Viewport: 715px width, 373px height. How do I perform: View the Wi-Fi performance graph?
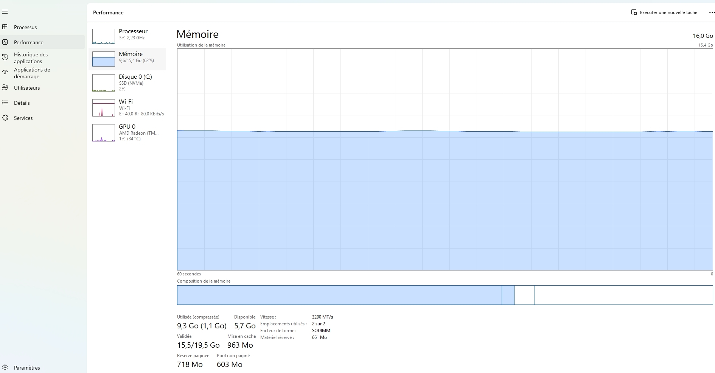pyautogui.click(x=127, y=107)
